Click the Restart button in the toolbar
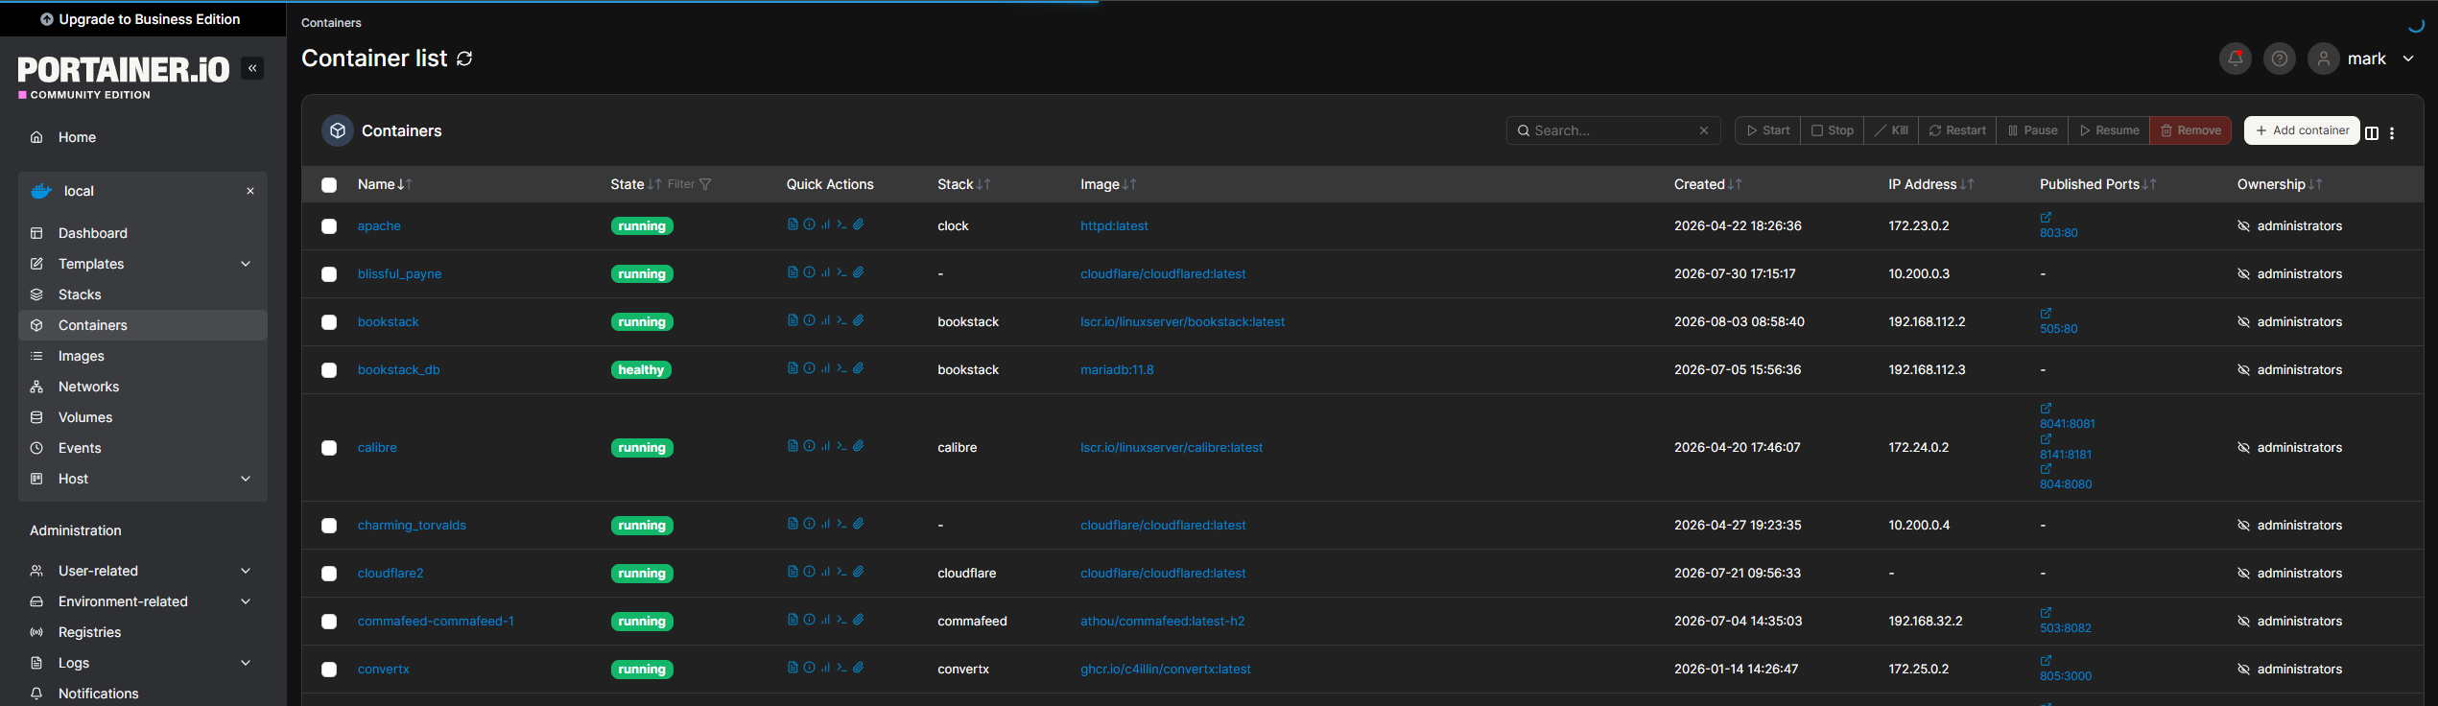Viewport: 2438px width, 706px height. 1957,130
